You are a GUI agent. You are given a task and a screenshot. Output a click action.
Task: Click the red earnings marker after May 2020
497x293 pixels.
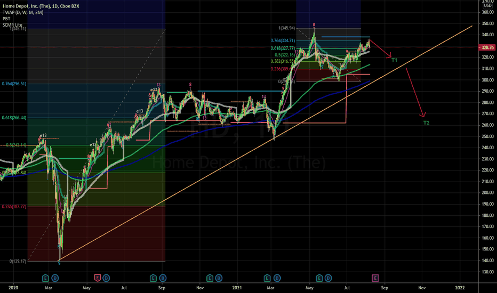(x=97, y=278)
